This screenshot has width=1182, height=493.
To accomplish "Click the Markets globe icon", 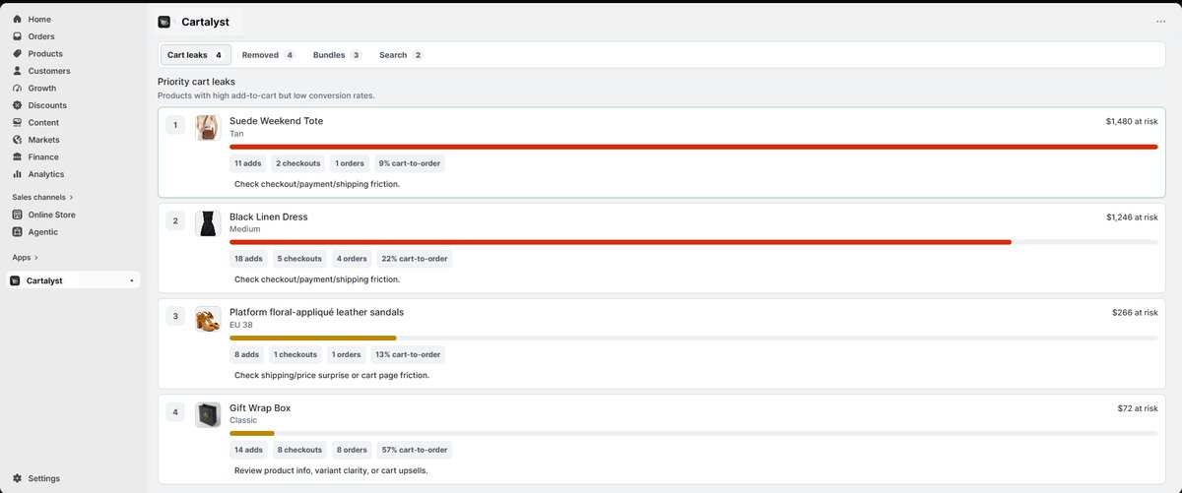I will coord(17,140).
